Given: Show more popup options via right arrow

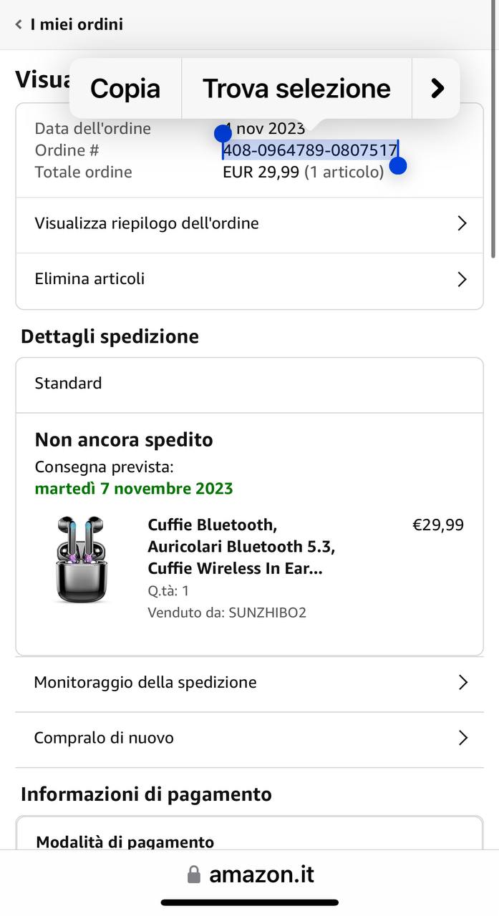Looking at the screenshot, I should [437, 89].
